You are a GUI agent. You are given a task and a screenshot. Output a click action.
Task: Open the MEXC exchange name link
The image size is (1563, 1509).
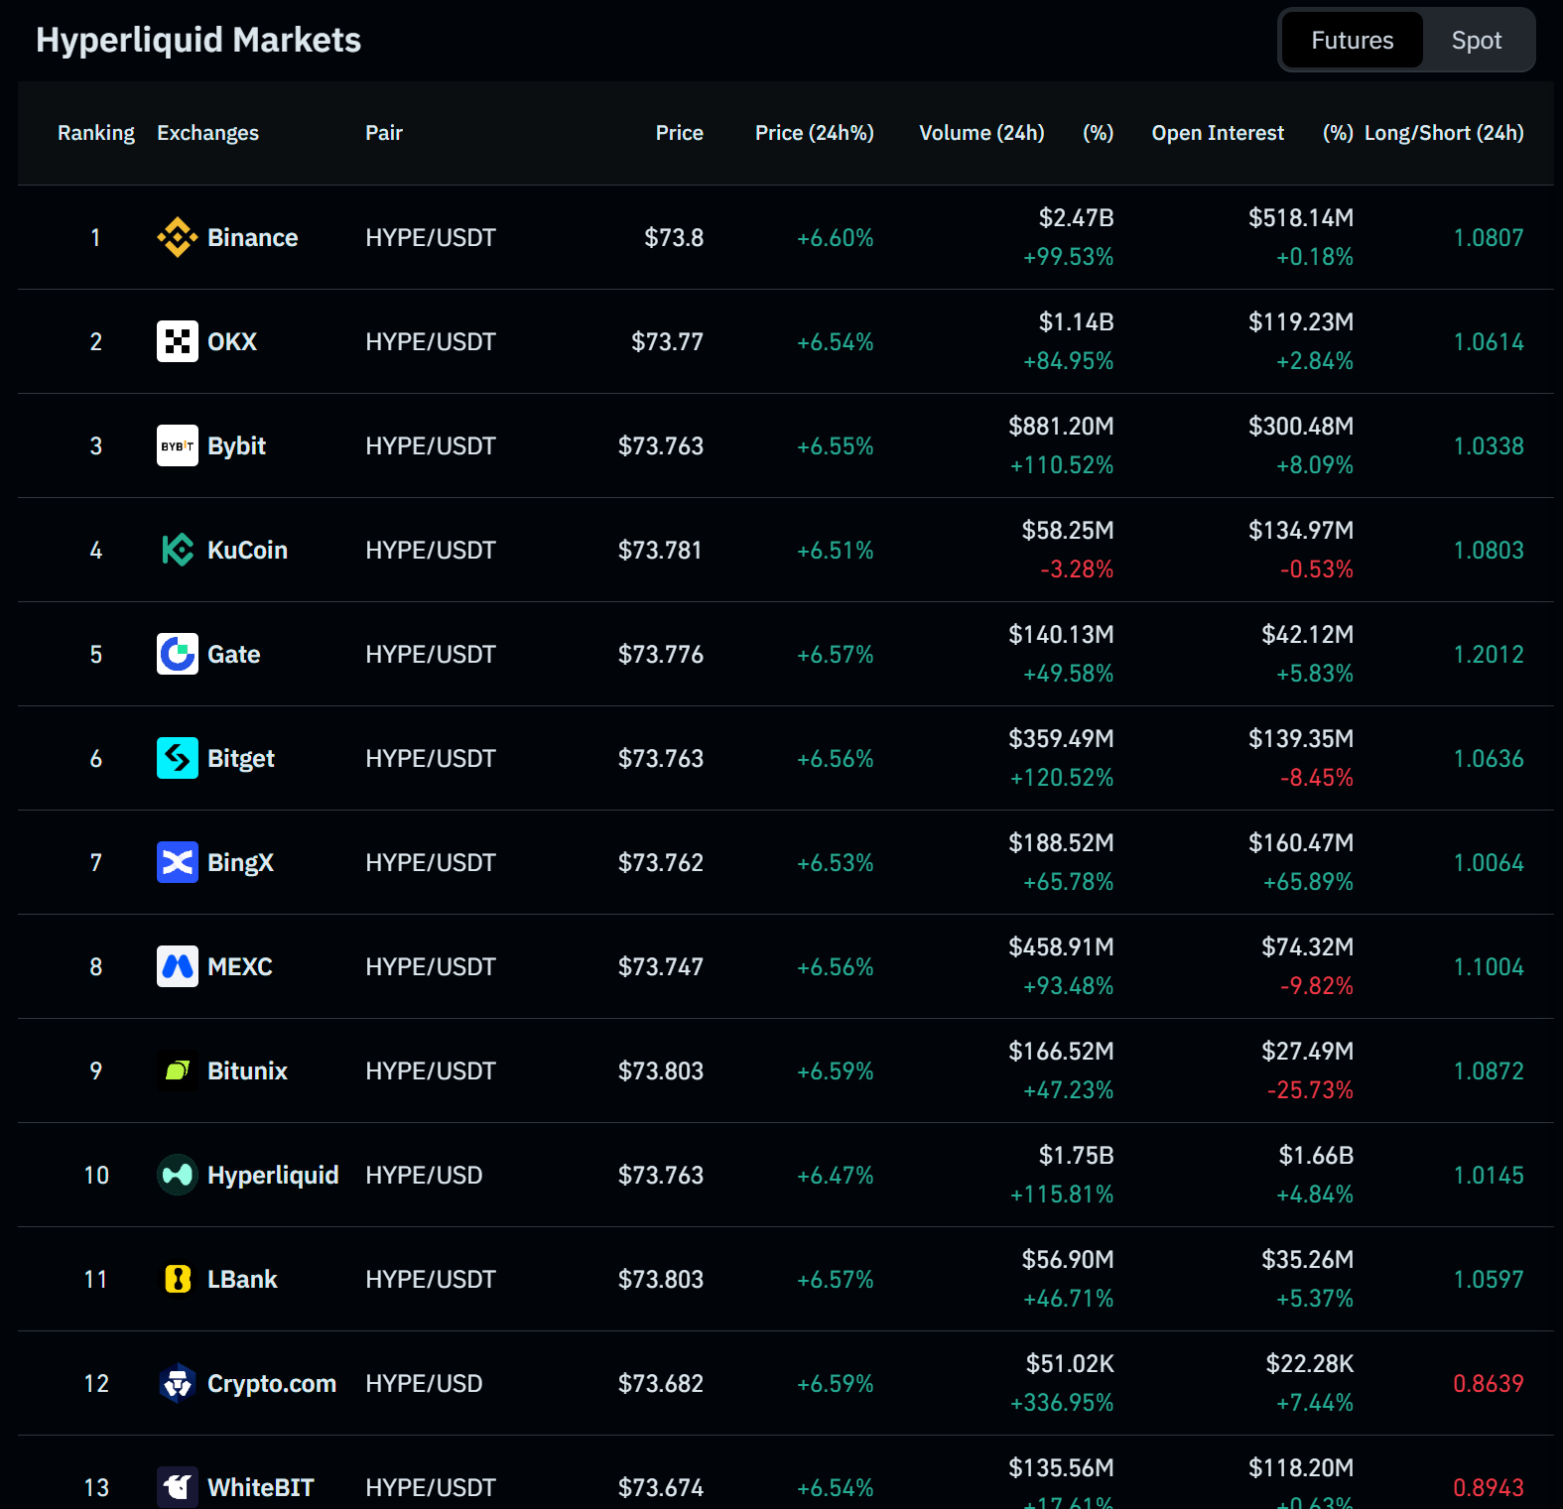pos(239,966)
